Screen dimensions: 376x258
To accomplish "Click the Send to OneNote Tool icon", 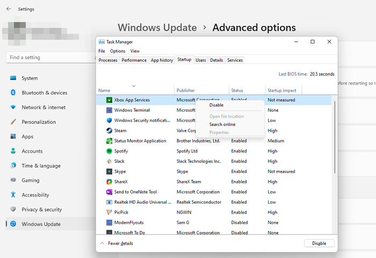I will click(109, 192).
